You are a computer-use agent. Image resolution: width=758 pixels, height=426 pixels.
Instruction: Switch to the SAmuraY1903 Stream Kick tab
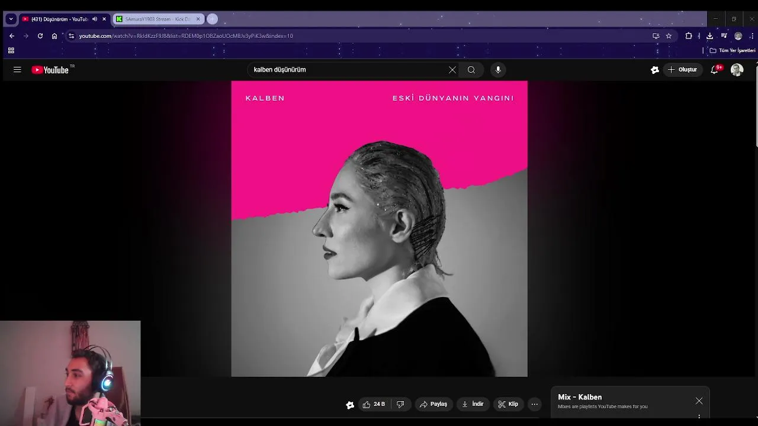point(158,19)
